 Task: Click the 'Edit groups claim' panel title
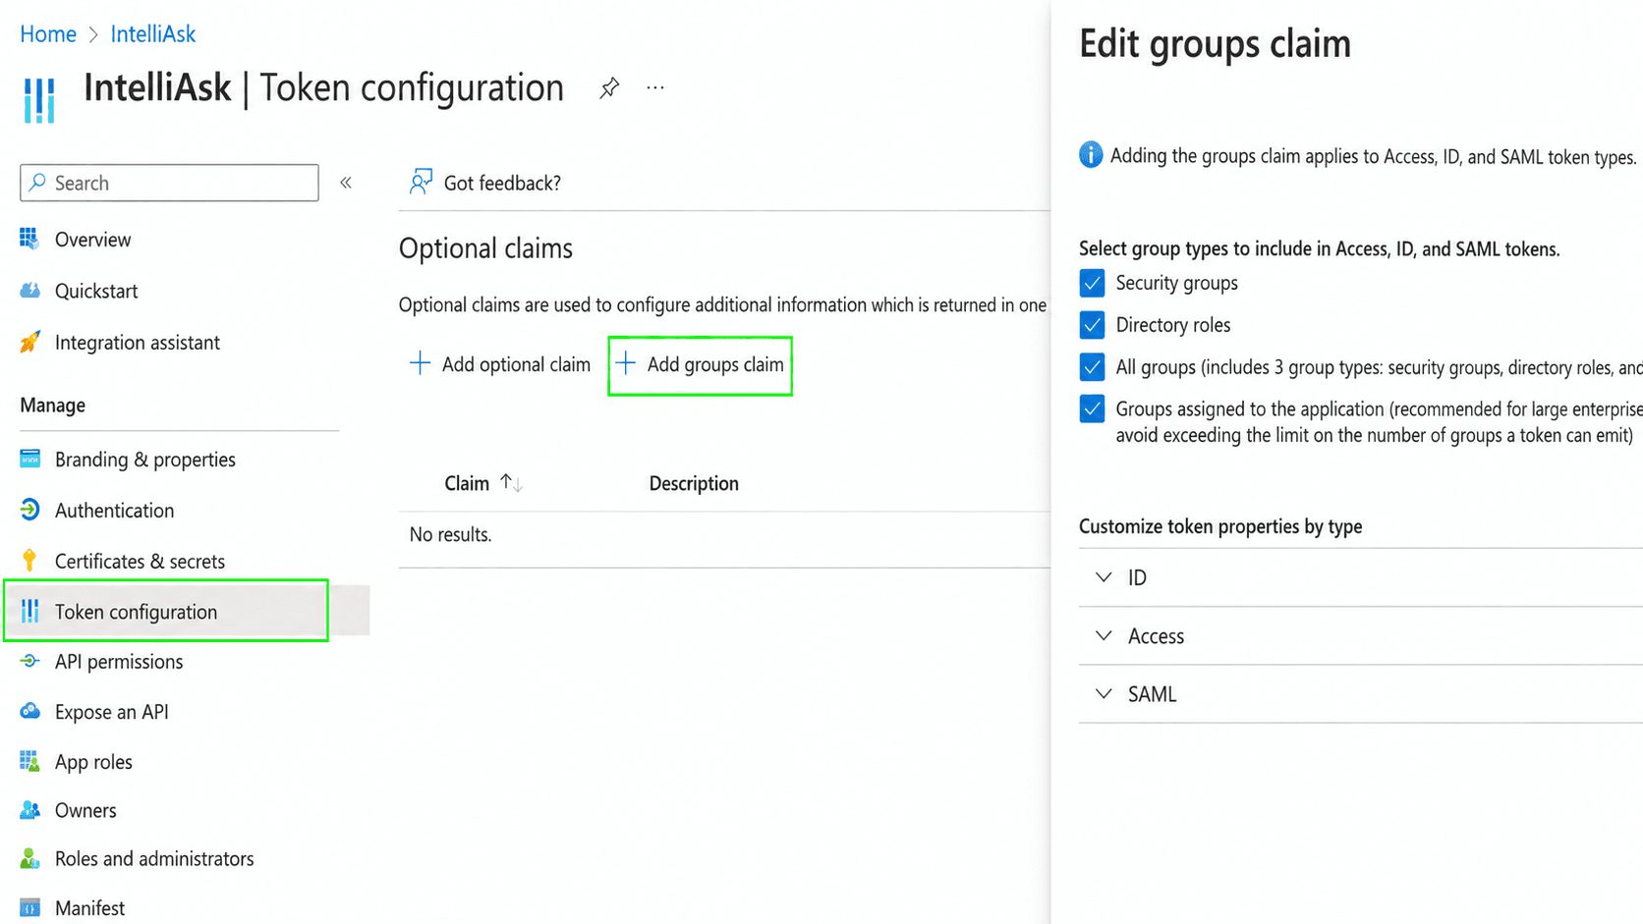coord(1215,44)
